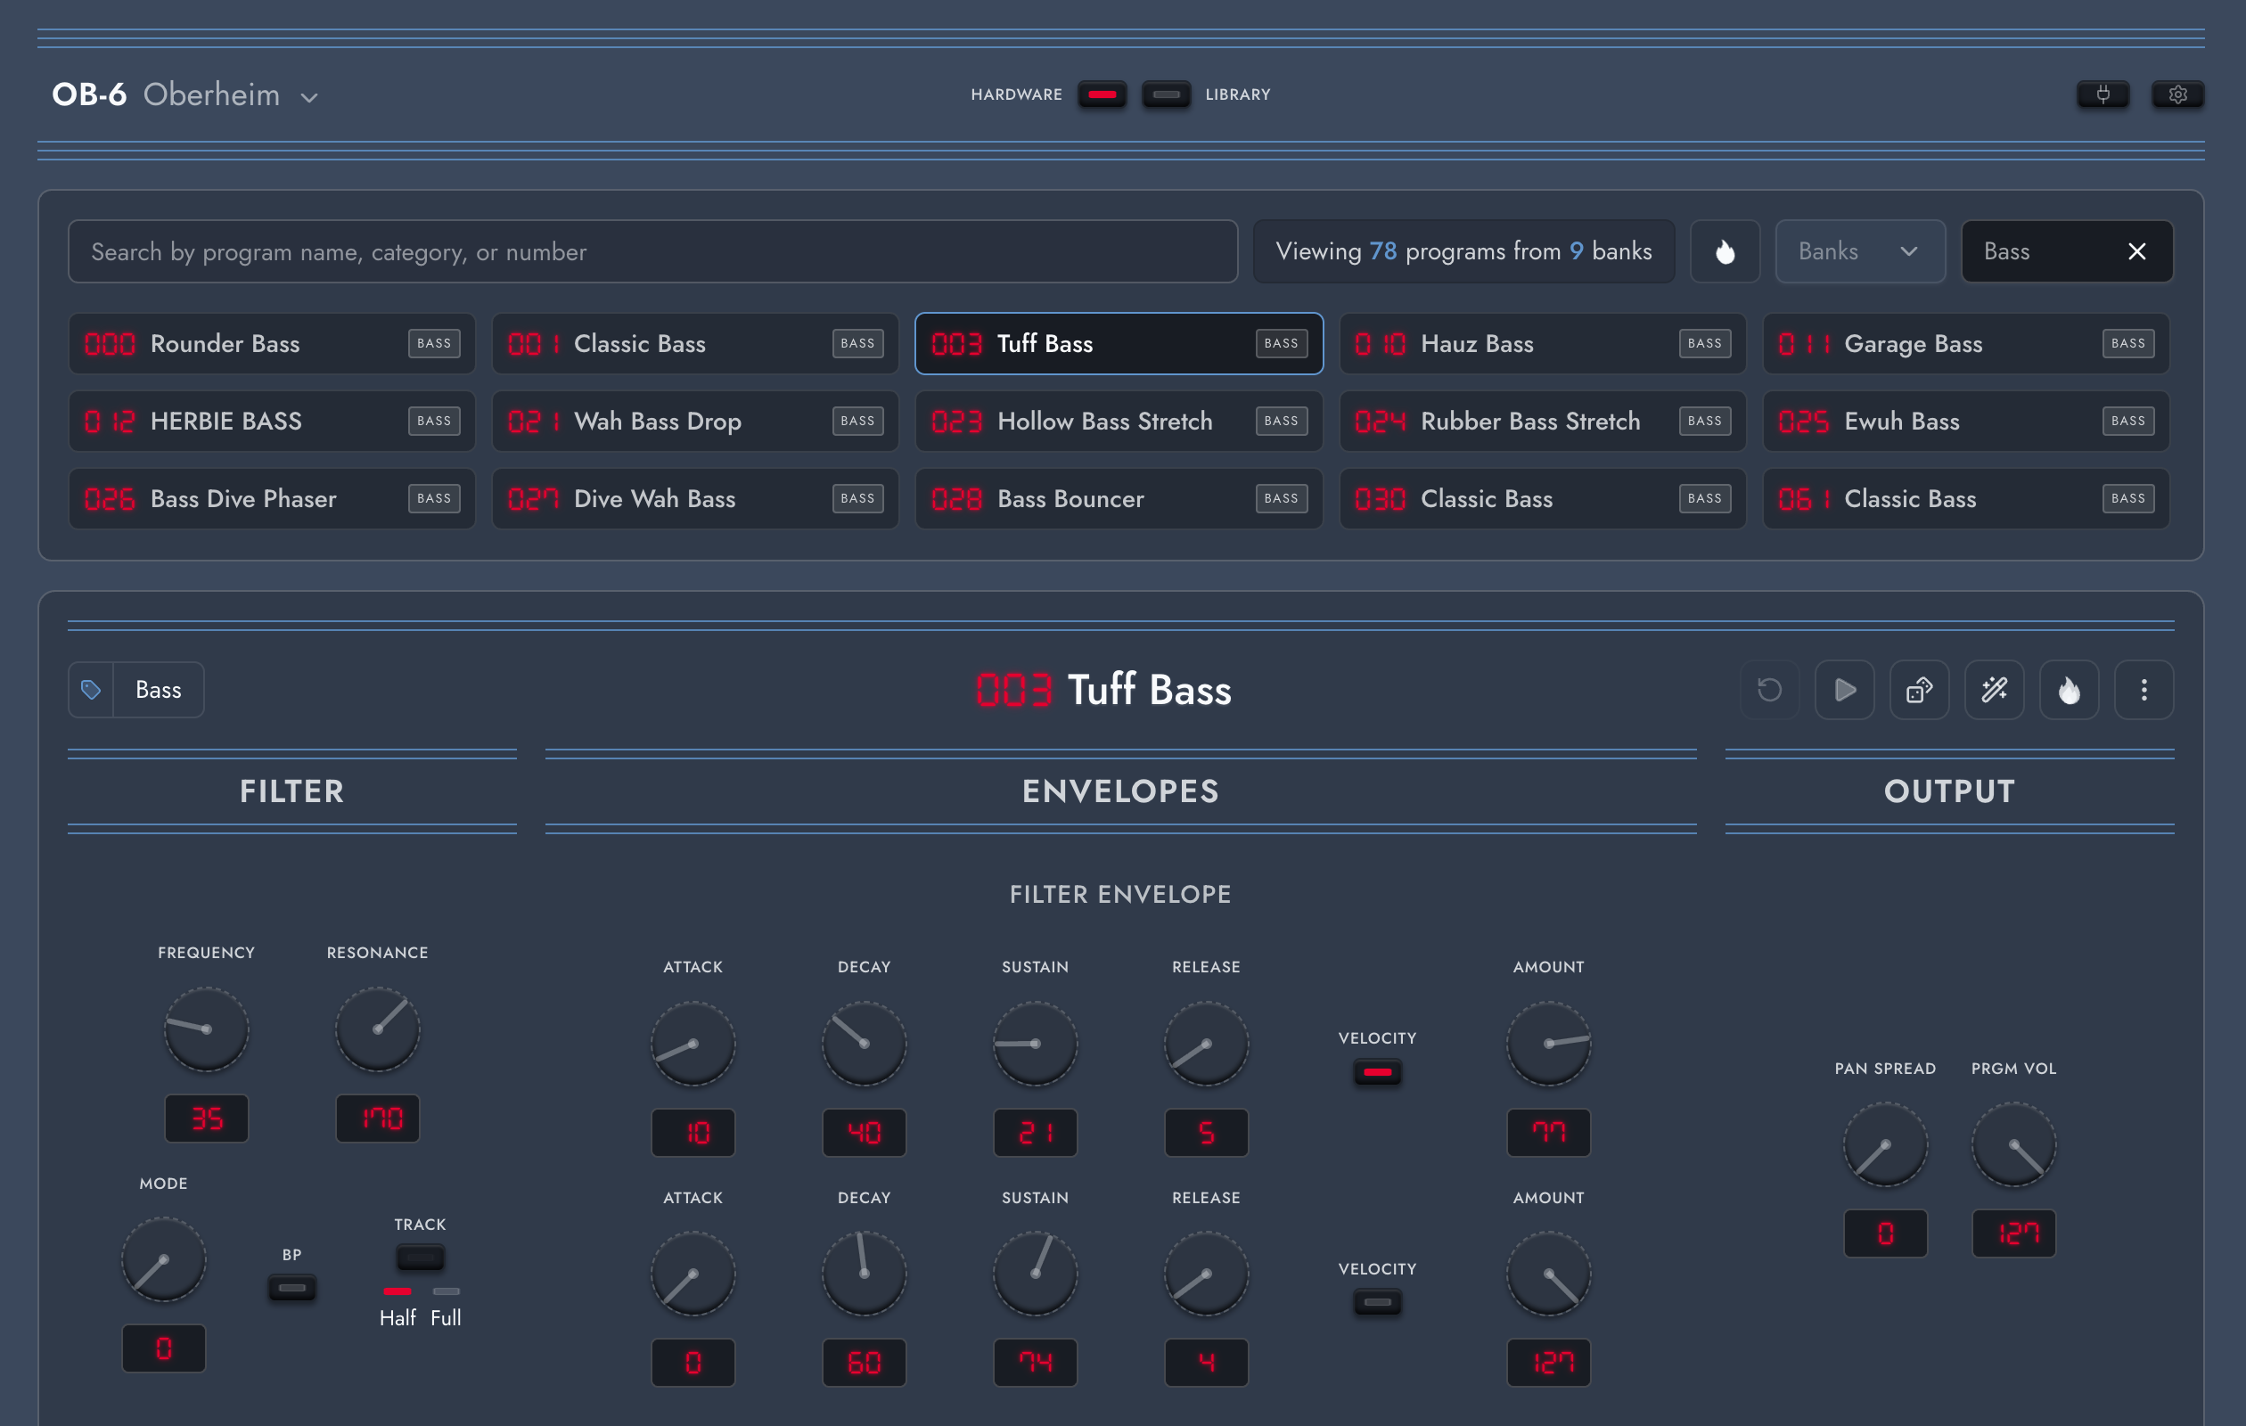This screenshot has width=2246, height=1426.
Task: Click second envelope ATTACK knob
Action: tap(693, 1273)
